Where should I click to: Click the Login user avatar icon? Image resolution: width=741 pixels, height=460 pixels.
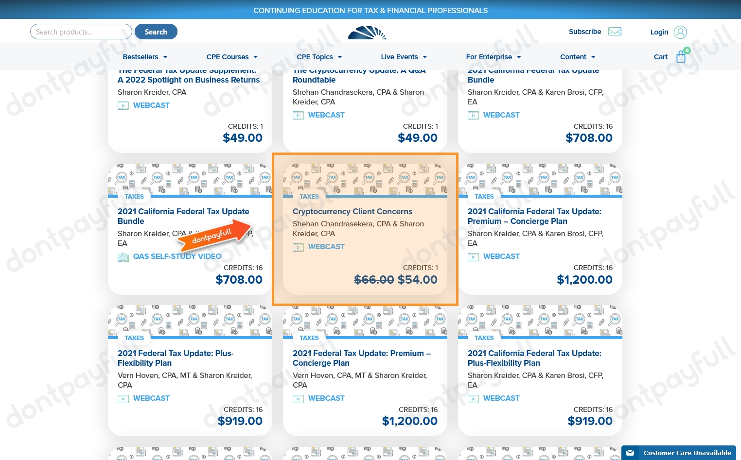[x=680, y=32]
